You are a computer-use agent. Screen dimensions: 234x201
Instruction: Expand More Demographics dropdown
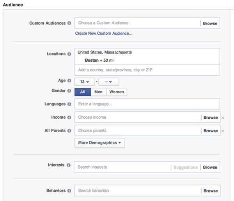coord(100,142)
